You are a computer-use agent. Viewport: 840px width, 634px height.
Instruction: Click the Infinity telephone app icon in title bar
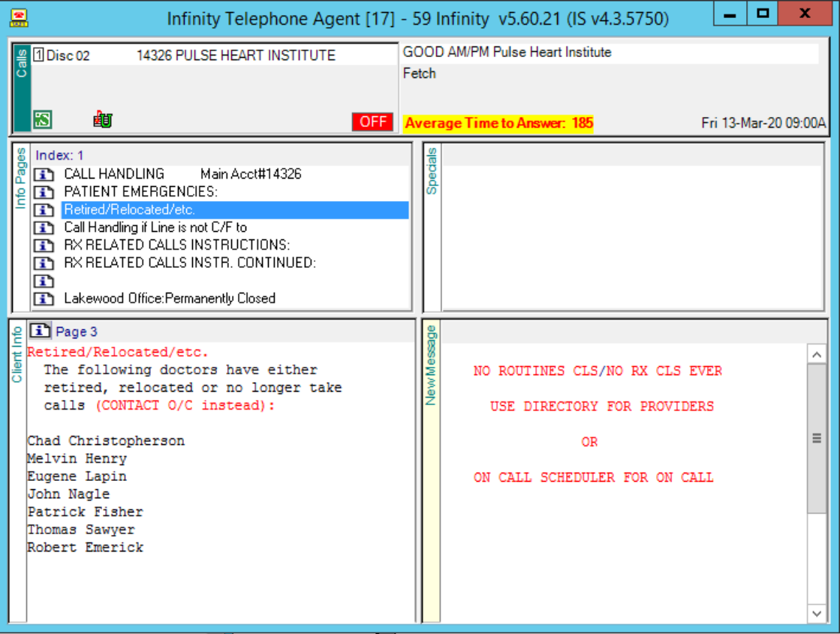20,17
